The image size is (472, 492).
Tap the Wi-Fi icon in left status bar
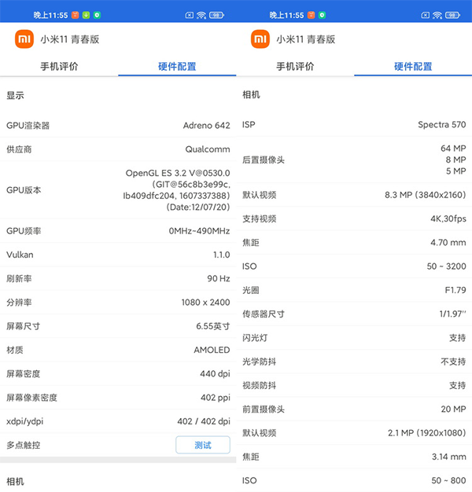(x=202, y=15)
